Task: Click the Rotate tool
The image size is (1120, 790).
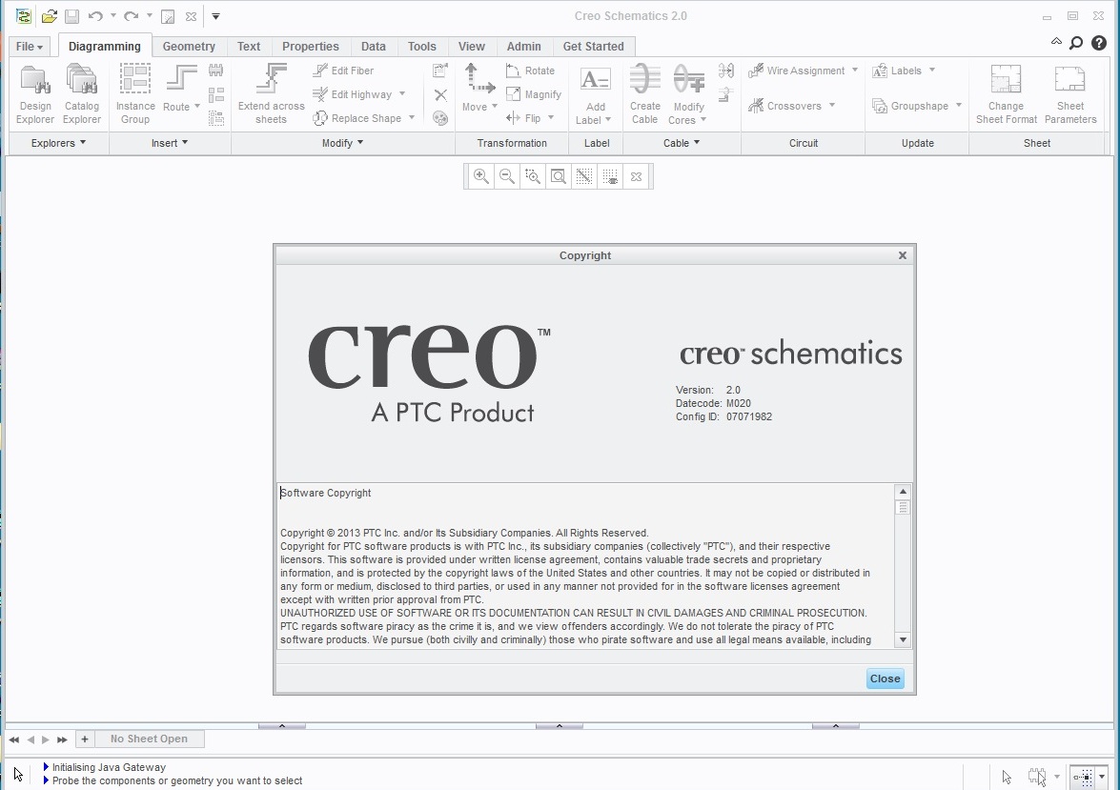Action: tap(530, 71)
